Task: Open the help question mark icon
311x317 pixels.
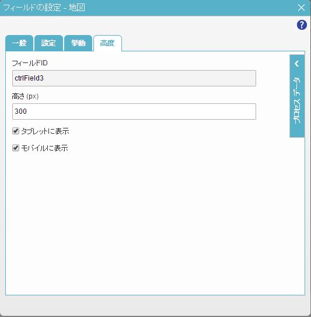Action: [x=302, y=25]
